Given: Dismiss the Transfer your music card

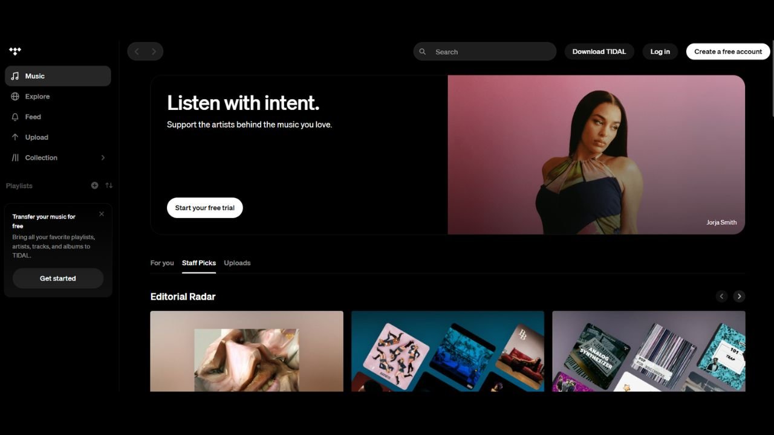Looking at the screenshot, I should pyautogui.click(x=102, y=214).
